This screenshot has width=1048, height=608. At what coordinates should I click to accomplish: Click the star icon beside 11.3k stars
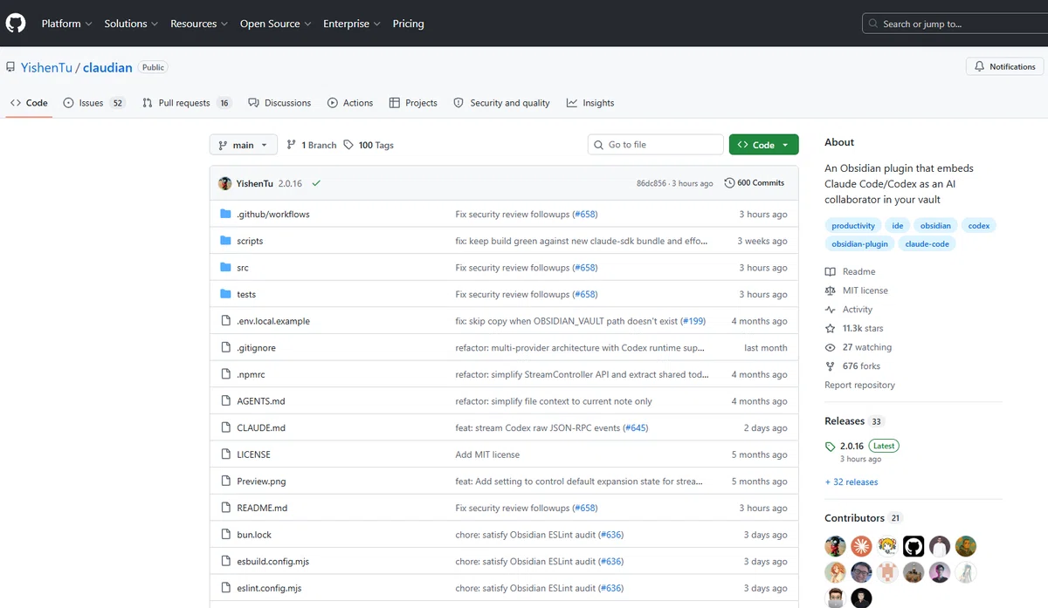[x=831, y=328]
